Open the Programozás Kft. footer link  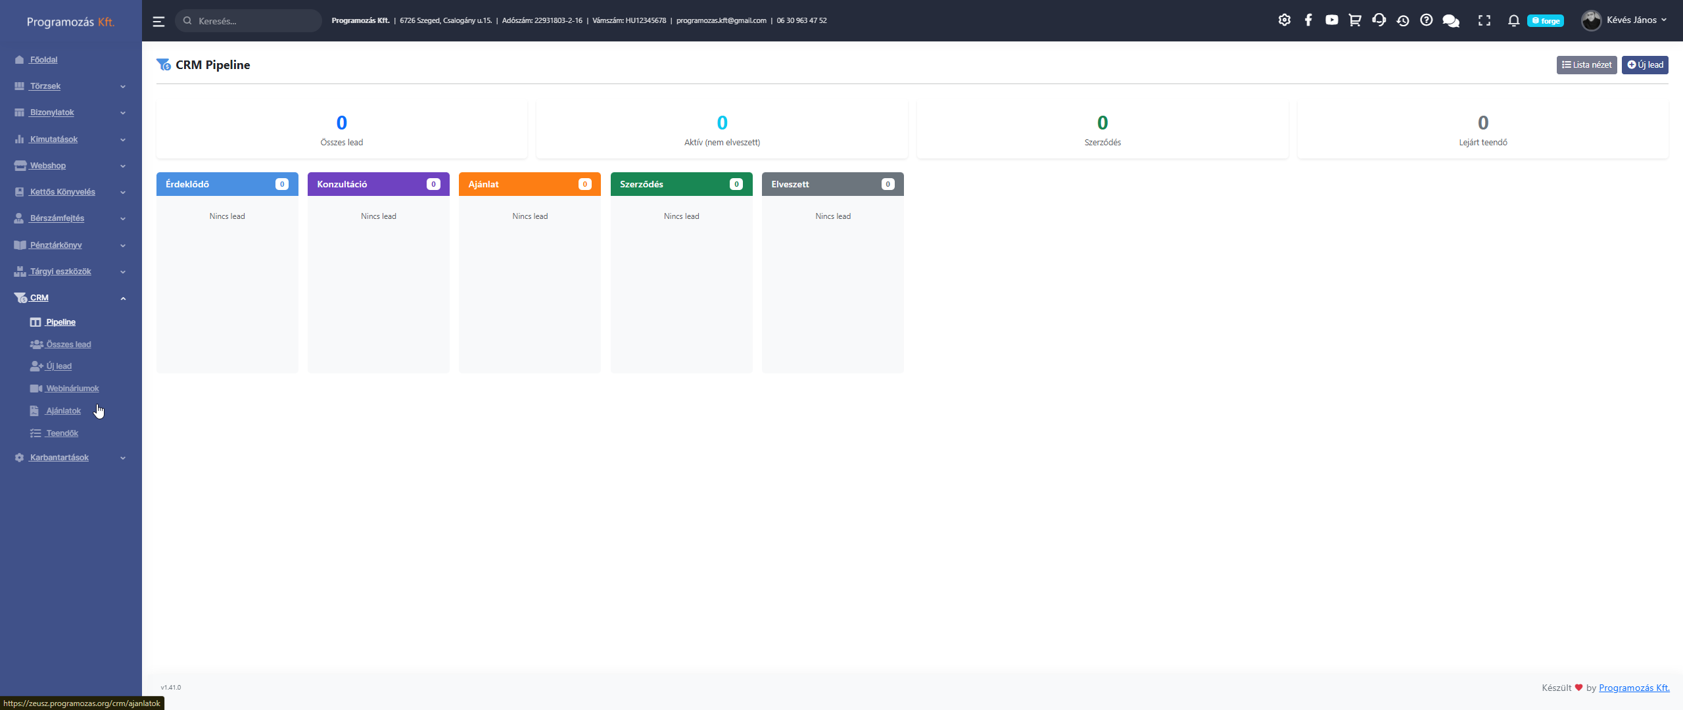(1634, 688)
